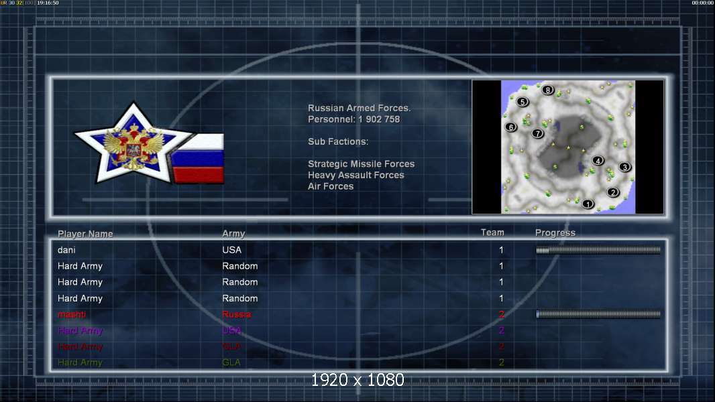Click the Player Name column header
This screenshot has height=402, width=715.
[x=85, y=234]
